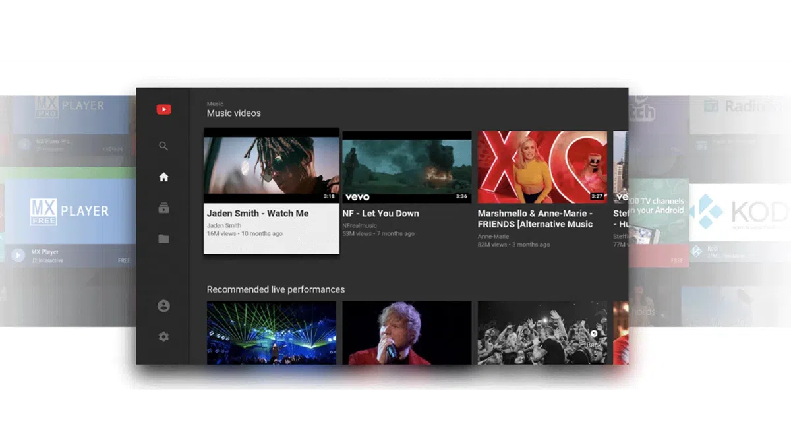The height and width of the screenshot is (445, 791).
Task: Click the YouTube logo in sidebar
Action: pyautogui.click(x=163, y=110)
